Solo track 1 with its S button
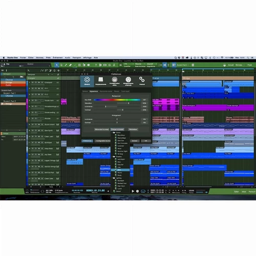Viewport: 256px width, 256px height. [36, 82]
